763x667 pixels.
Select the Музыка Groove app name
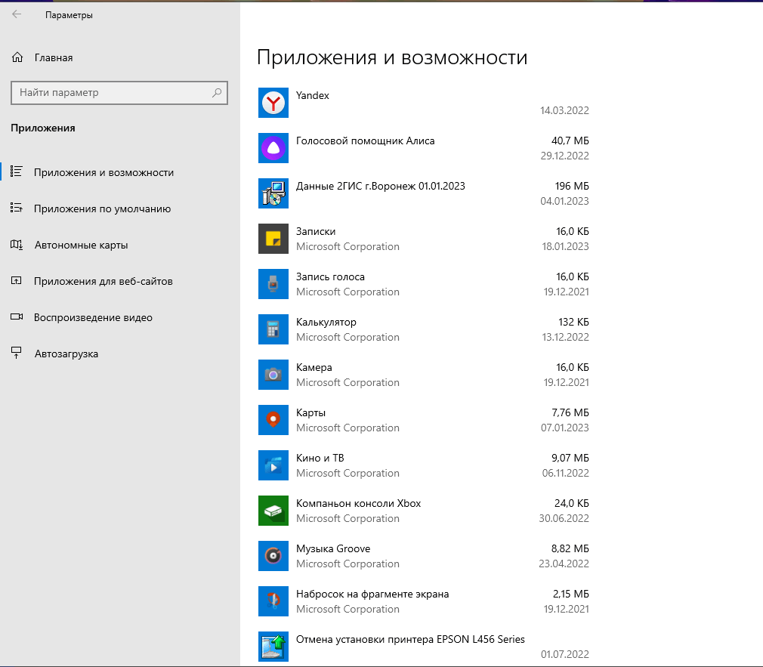pyautogui.click(x=333, y=548)
